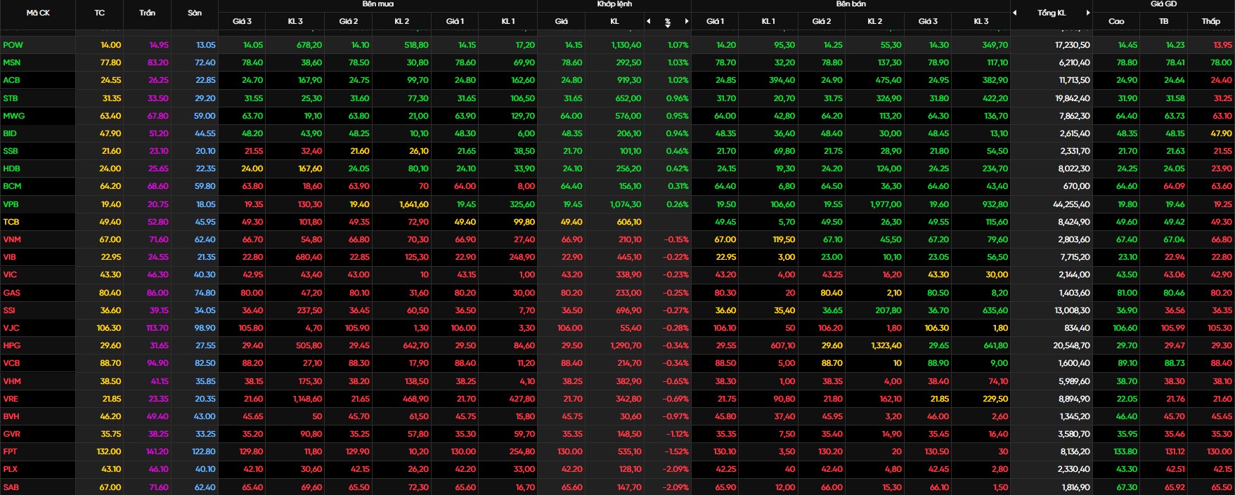Click HPG total volume 20,548,70
The width and height of the screenshot is (1235, 495).
1072,345
